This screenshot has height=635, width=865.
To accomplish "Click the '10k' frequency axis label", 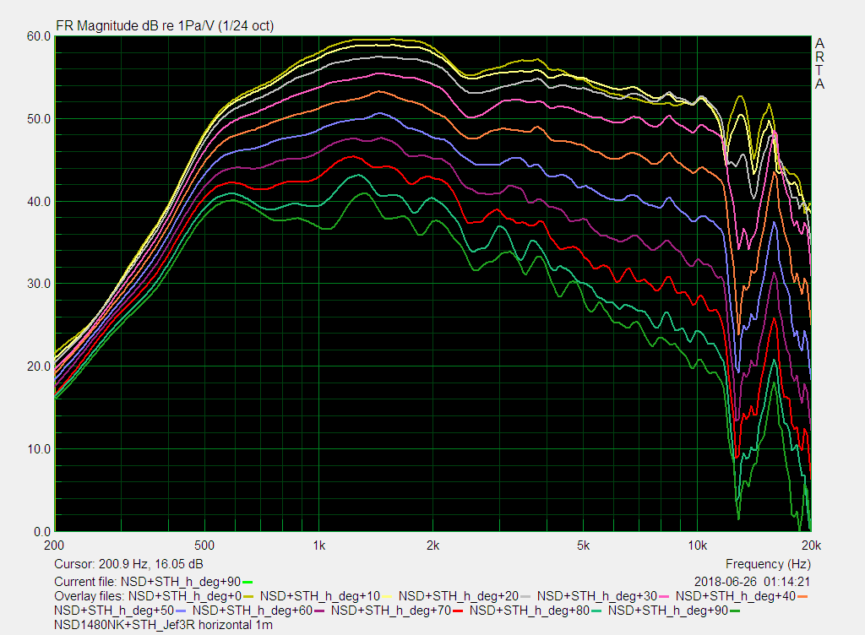I will click(x=697, y=545).
